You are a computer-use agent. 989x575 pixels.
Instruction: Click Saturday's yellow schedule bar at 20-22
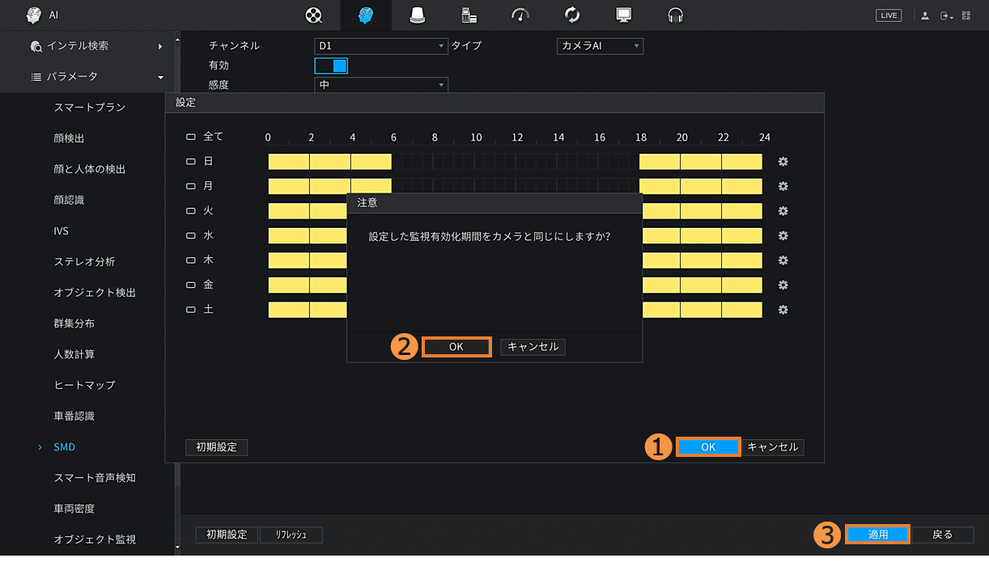pyautogui.click(x=701, y=311)
